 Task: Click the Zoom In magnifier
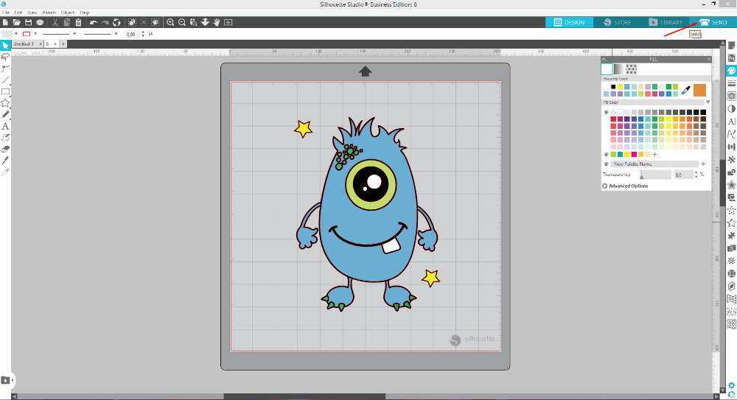coord(170,22)
